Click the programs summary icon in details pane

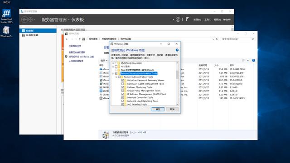point(106,135)
